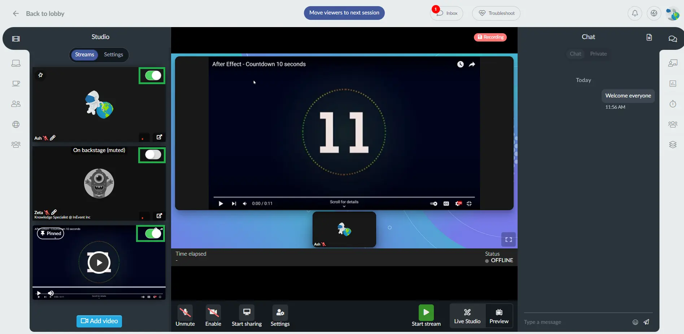Click the share arrow on the video
Screen dimensions: 684x334
click(472, 64)
